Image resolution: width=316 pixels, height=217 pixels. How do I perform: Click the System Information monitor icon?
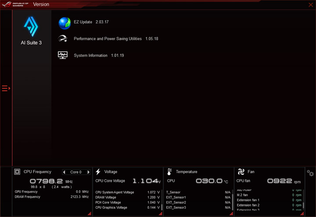tap(63, 55)
